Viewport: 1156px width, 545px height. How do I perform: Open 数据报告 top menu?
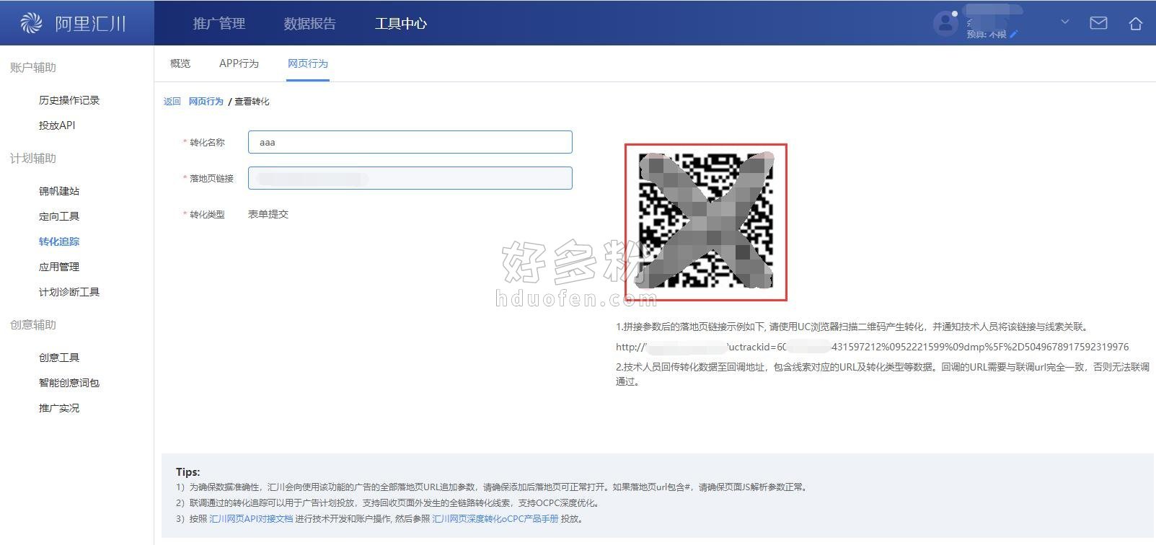tap(310, 23)
